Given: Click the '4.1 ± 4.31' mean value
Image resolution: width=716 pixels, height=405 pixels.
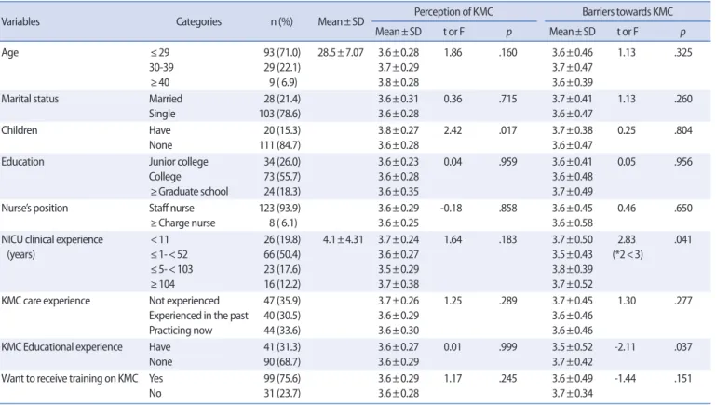Looking at the screenshot, I should coord(343,239).
